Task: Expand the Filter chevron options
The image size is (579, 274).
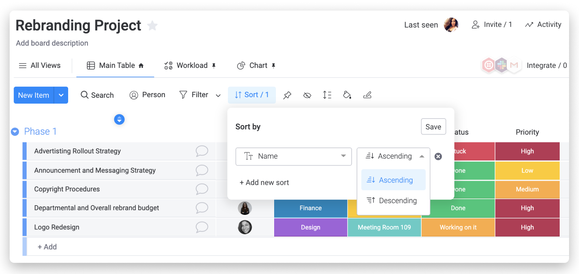Action: coord(218,96)
